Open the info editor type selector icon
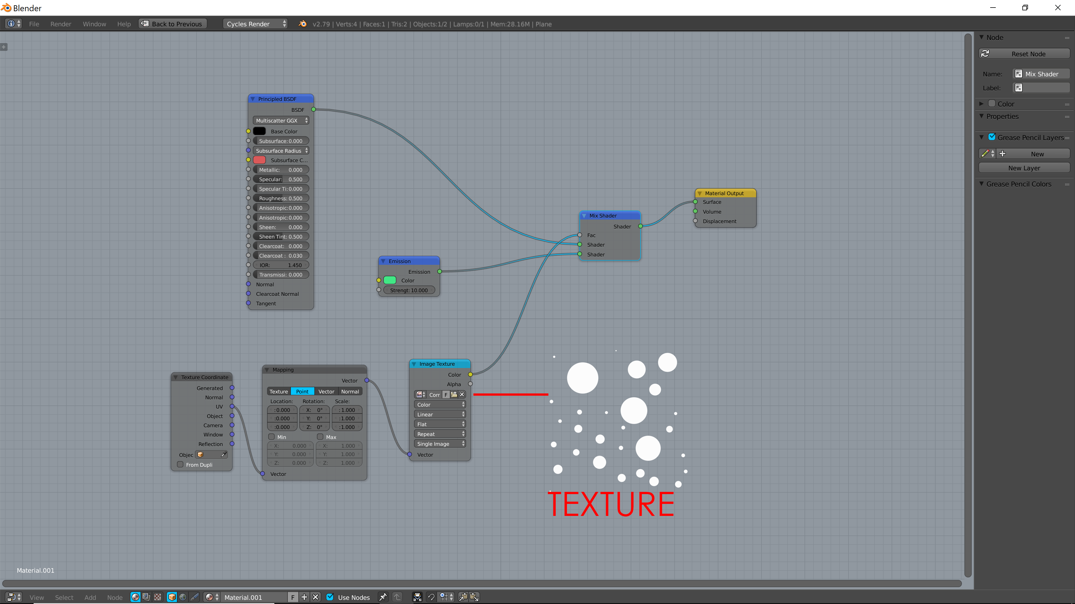The height and width of the screenshot is (604, 1075). pos(14,24)
